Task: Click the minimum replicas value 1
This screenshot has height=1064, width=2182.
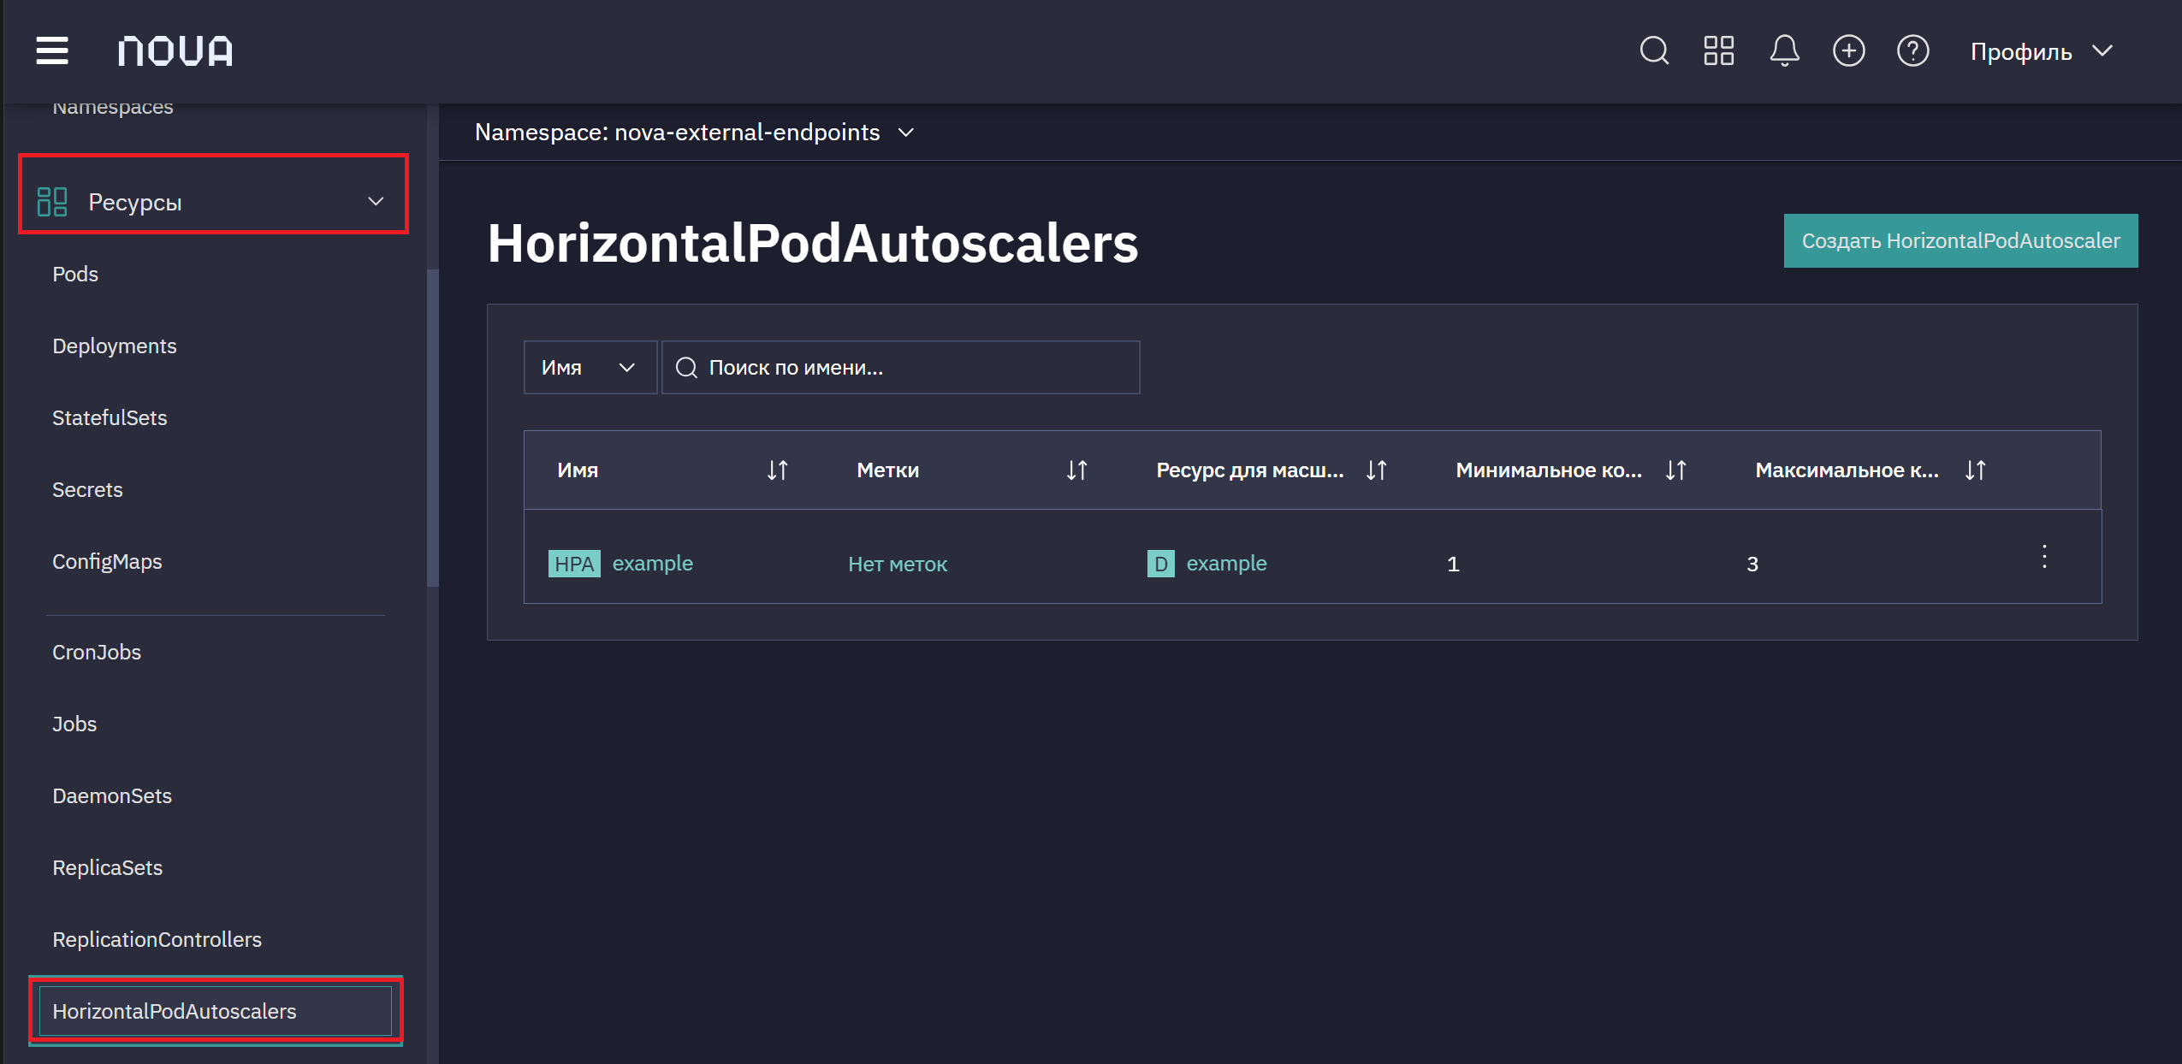Action: [1453, 564]
